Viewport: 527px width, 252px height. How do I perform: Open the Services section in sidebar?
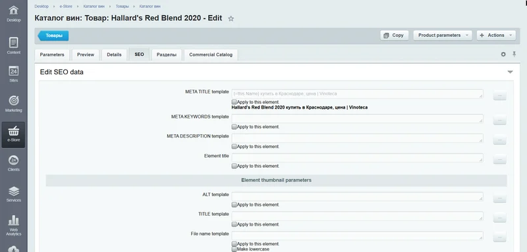(x=13, y=194)
